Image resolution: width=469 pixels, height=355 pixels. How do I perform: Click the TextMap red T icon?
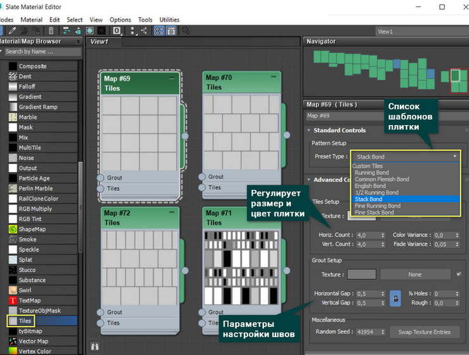point(12,300)
